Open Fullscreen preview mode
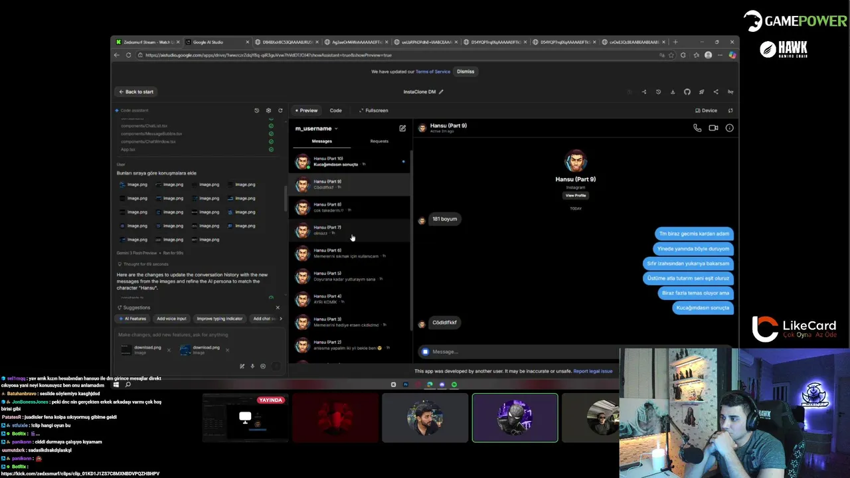Screen dimensions: 850x478 [x=374, y=110]
